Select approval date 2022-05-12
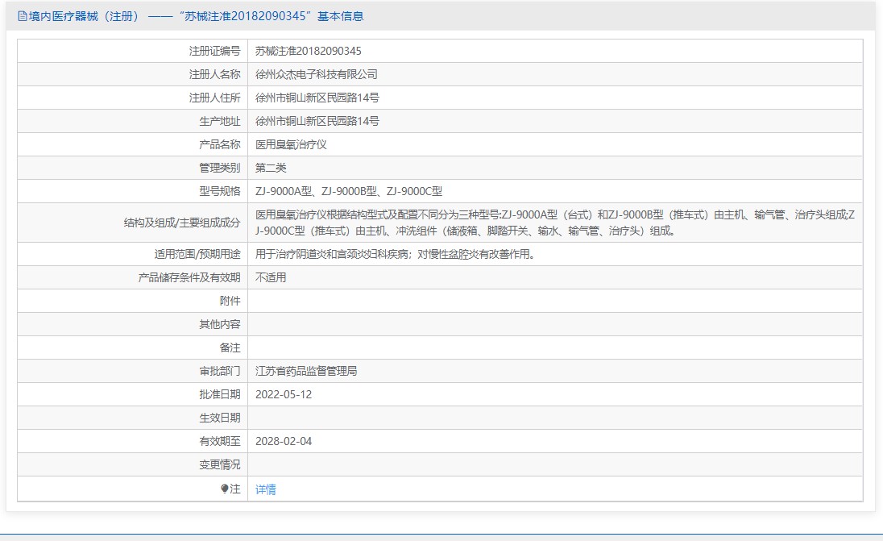Viewport: 883px width, 541px height. pyautogui.click(x=283, y=394)
